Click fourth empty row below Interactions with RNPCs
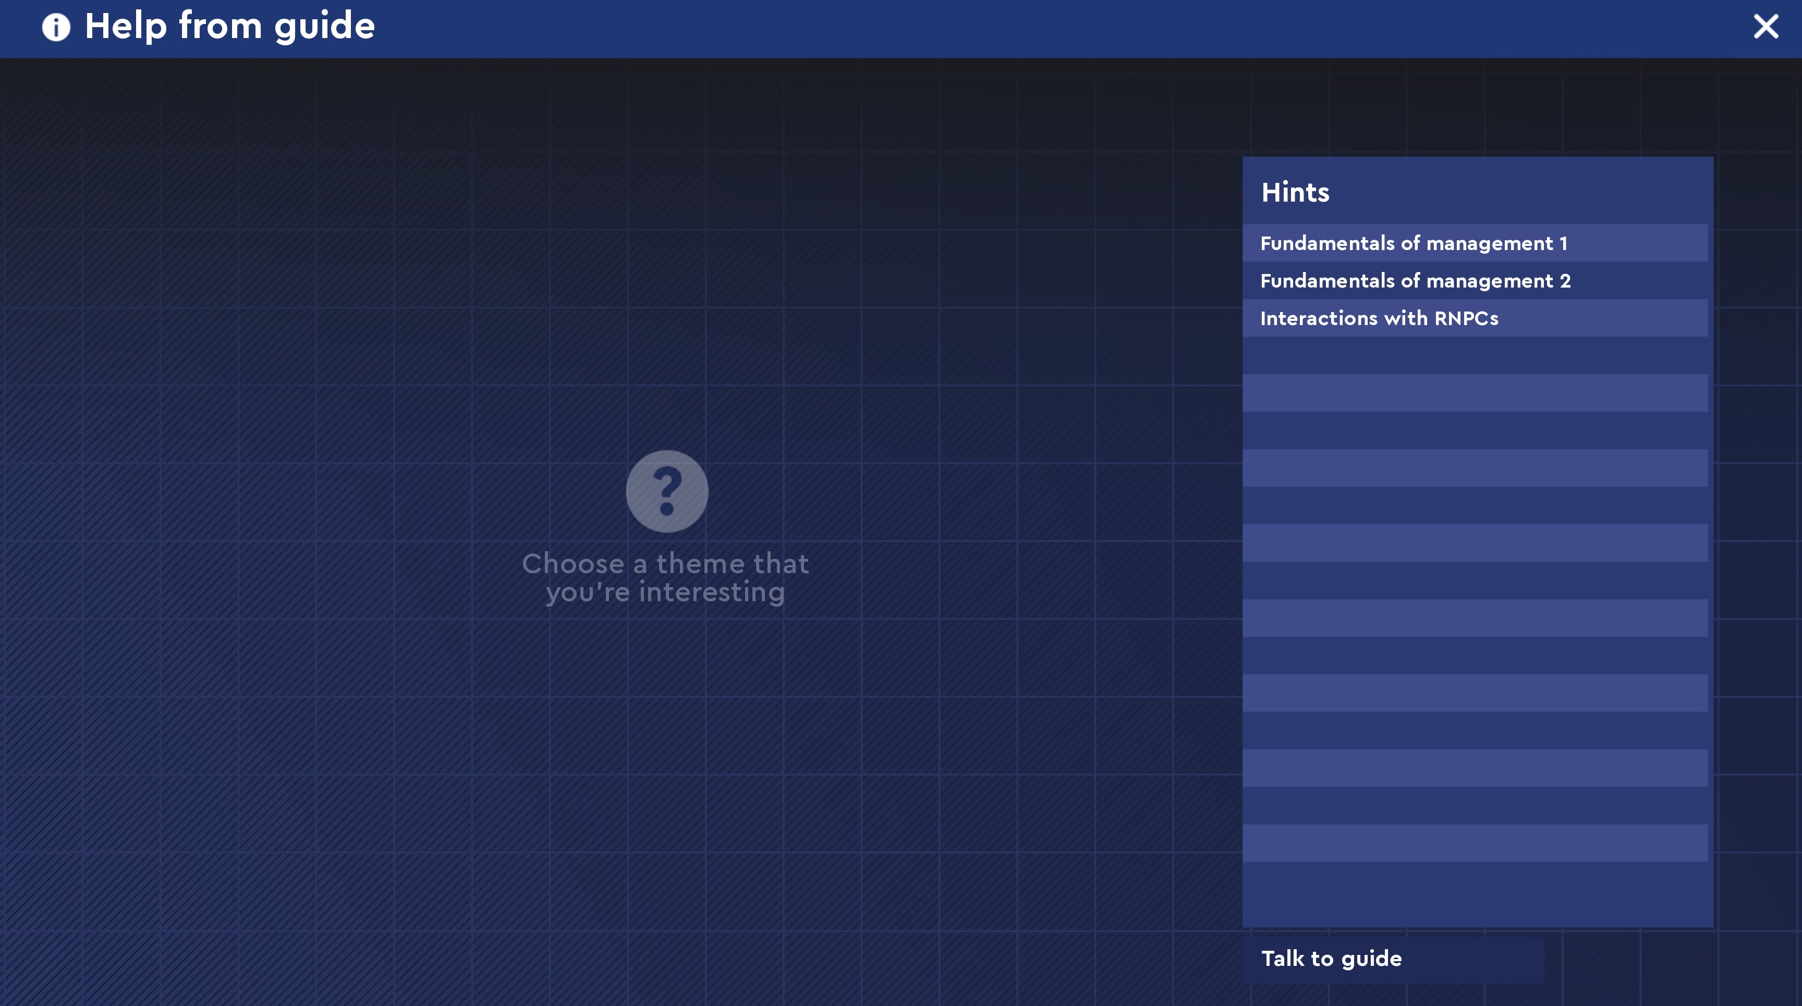 (x=1475, y=468)
